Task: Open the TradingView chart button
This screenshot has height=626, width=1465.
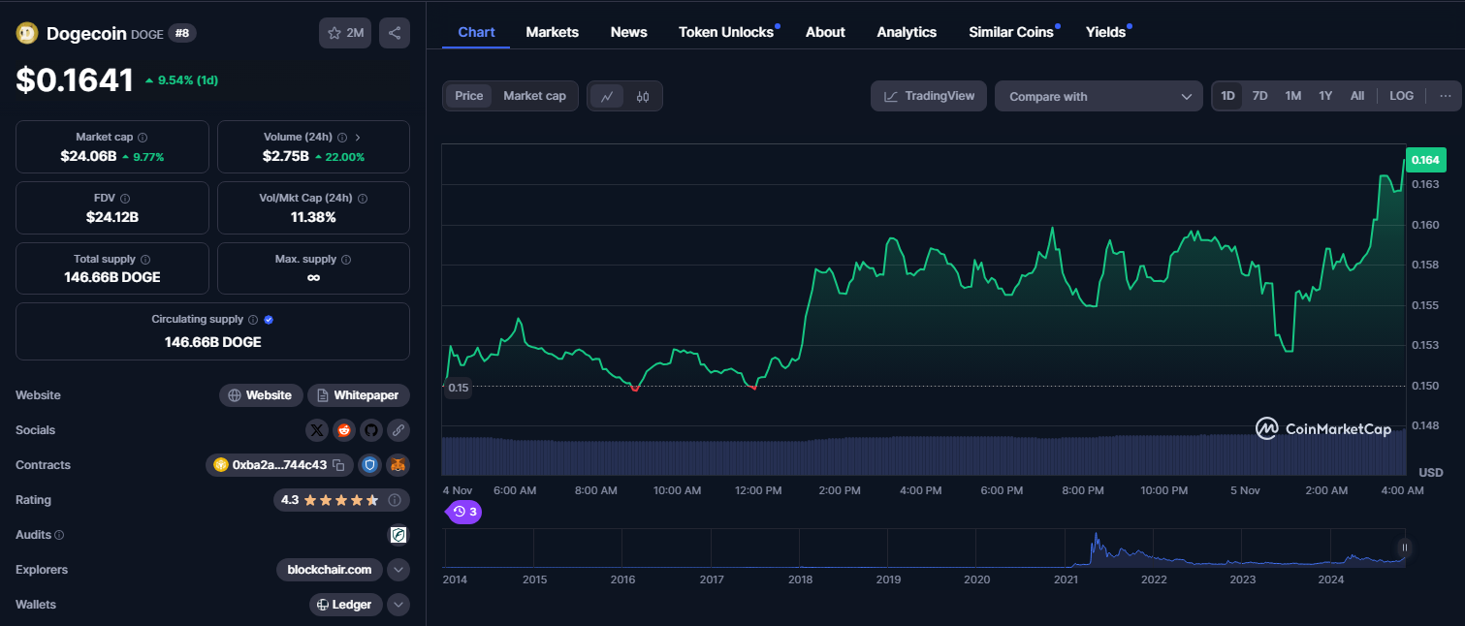Action: pos(929,96)
